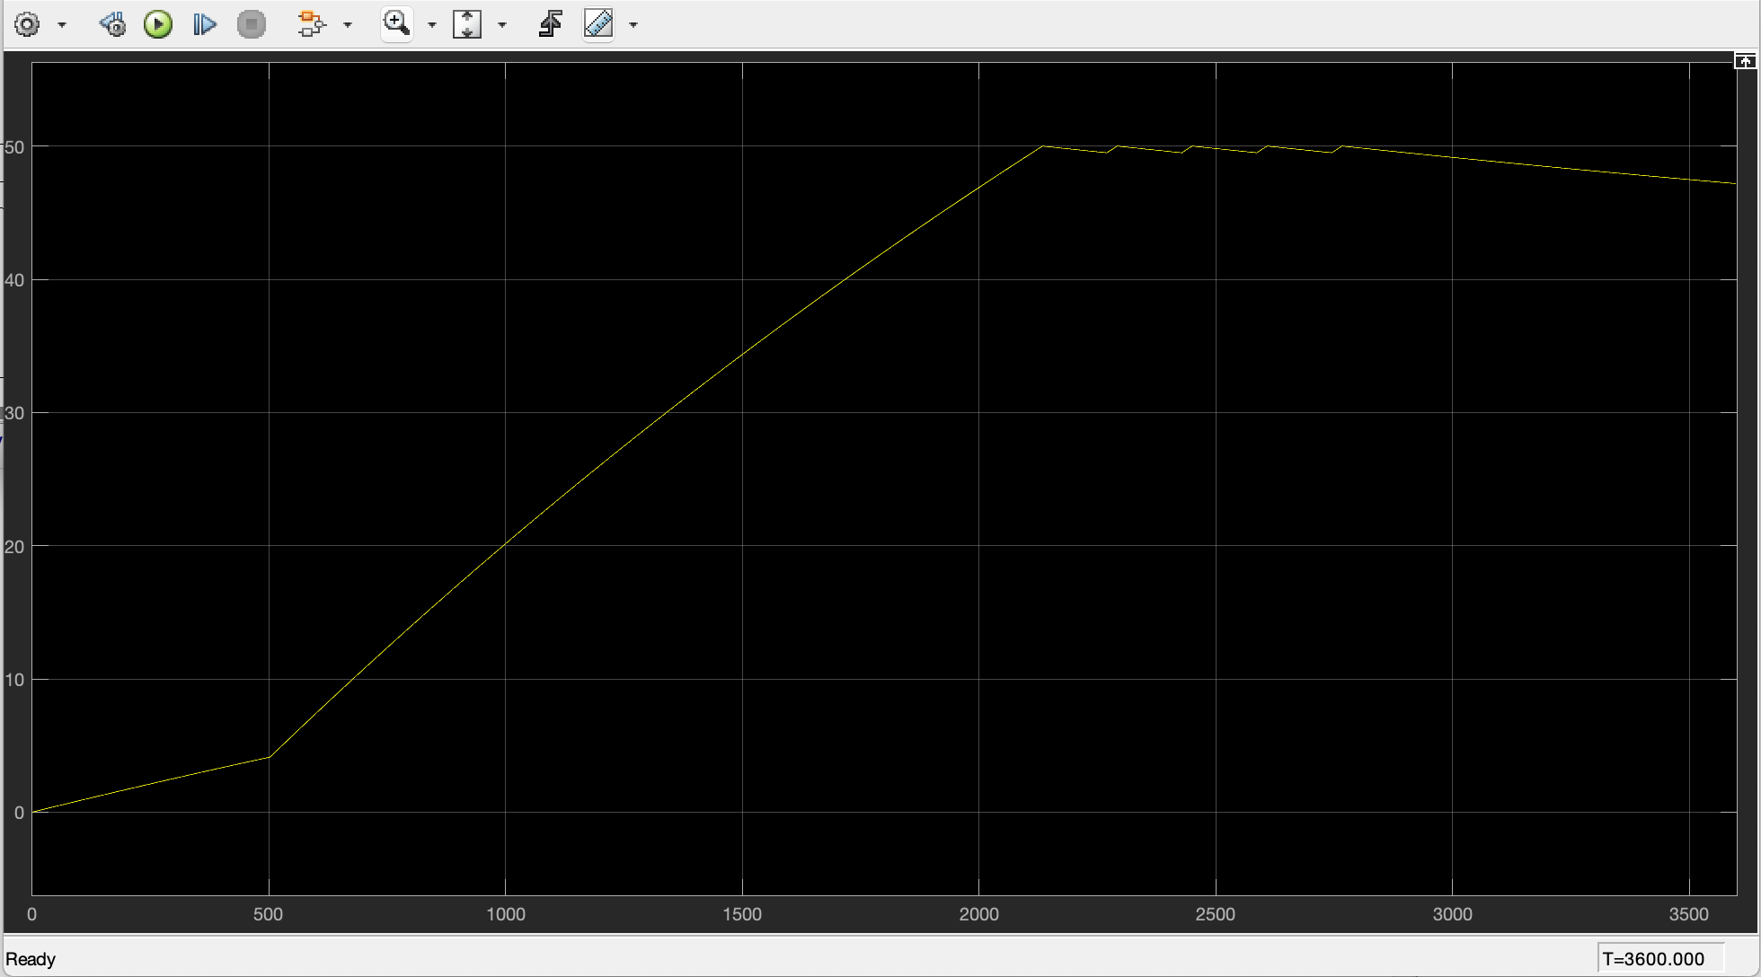Image resolution: width=1761 pixels, height=977 pixels.
Task: Expand the highlight block dropdown arrow
Action: coord(348,25)
